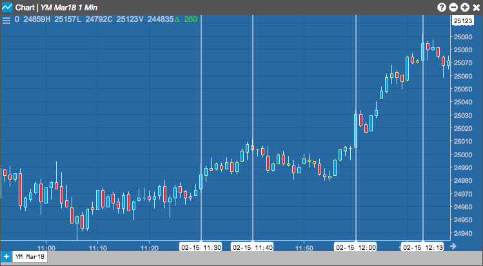Viewport: 483px width, 266px height.
Task: Click the 02-15 11:40 time marker label
Action: [x=253, y=247]
